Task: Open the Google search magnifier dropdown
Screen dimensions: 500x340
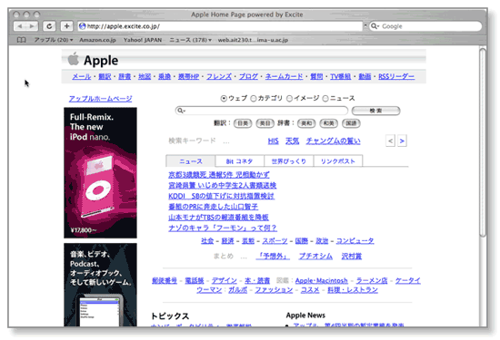Action: (375, 26)
